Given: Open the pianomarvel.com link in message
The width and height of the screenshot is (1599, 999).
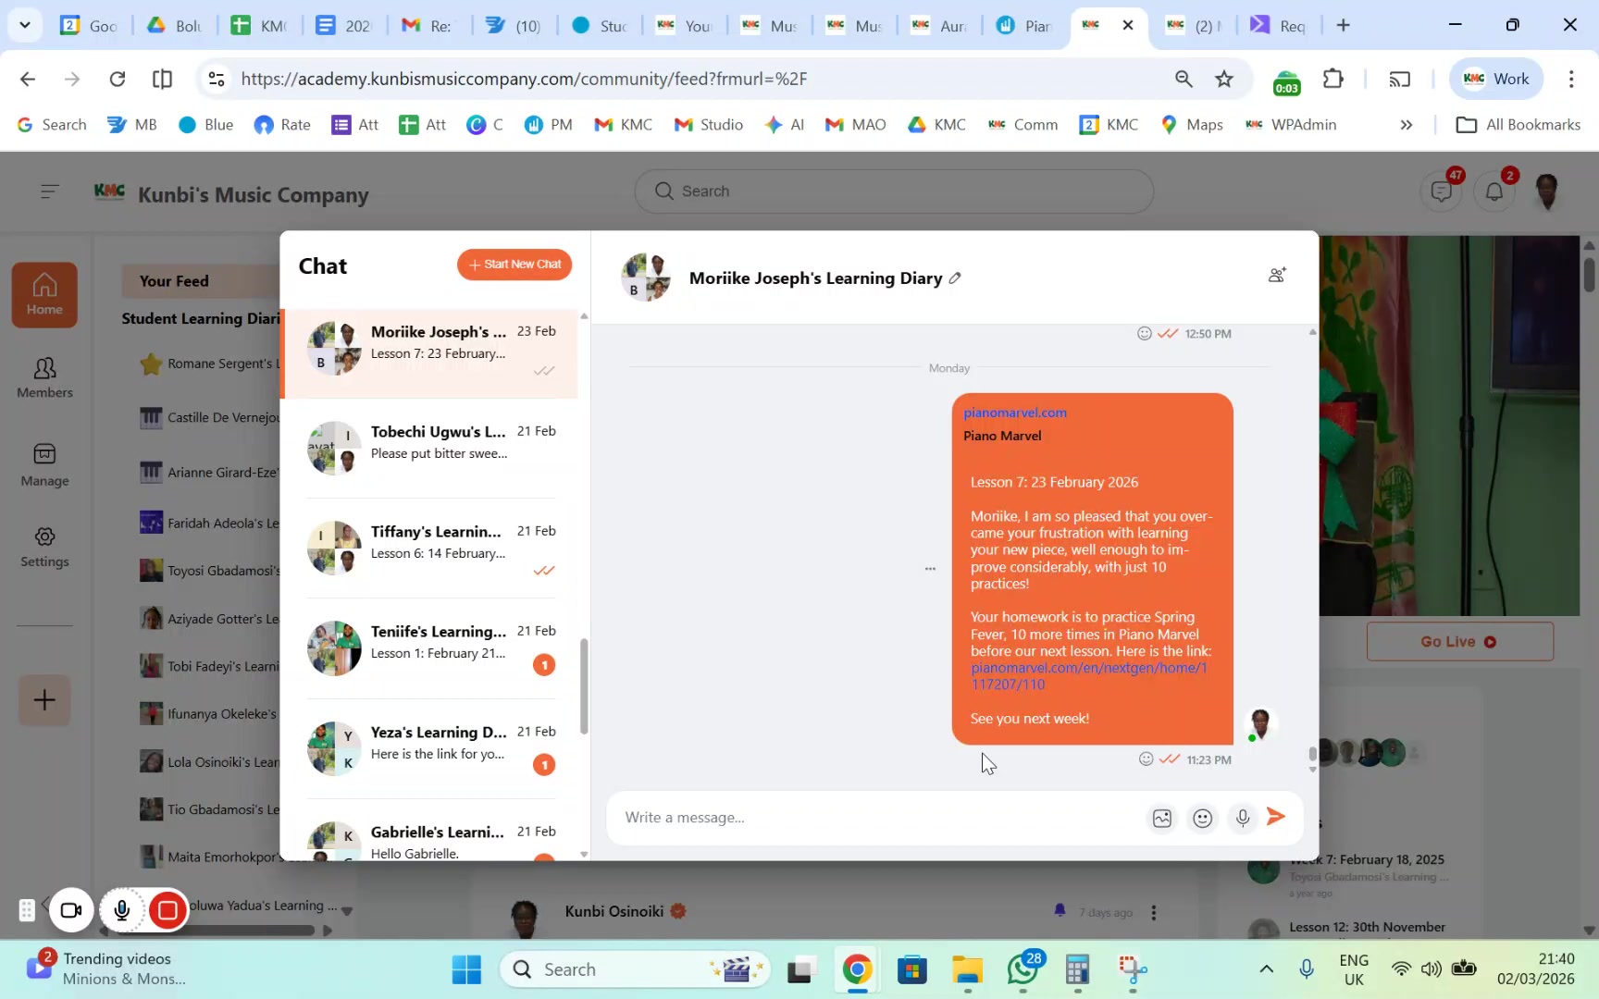Looking at the screenshot, I should 1014,413.
